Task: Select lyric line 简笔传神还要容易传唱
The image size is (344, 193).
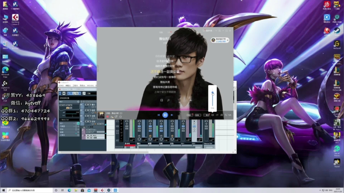Action: [165, 87]
